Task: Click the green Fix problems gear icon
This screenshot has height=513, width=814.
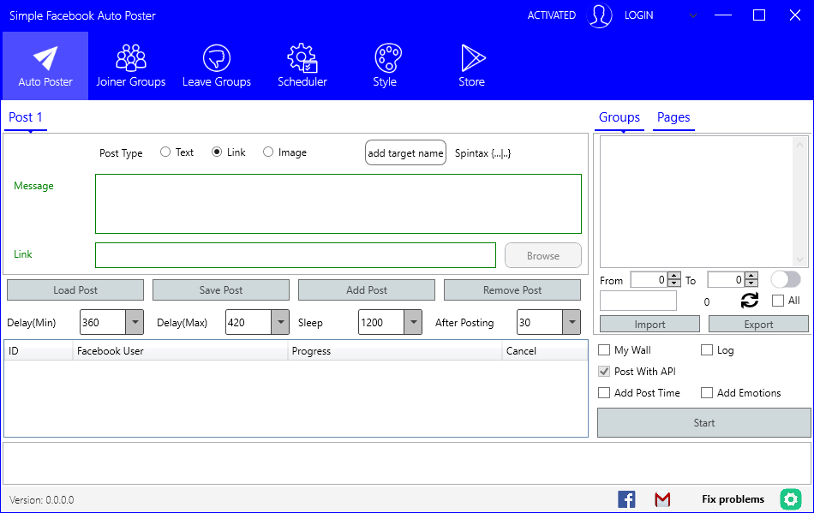Action: (791, 499)
